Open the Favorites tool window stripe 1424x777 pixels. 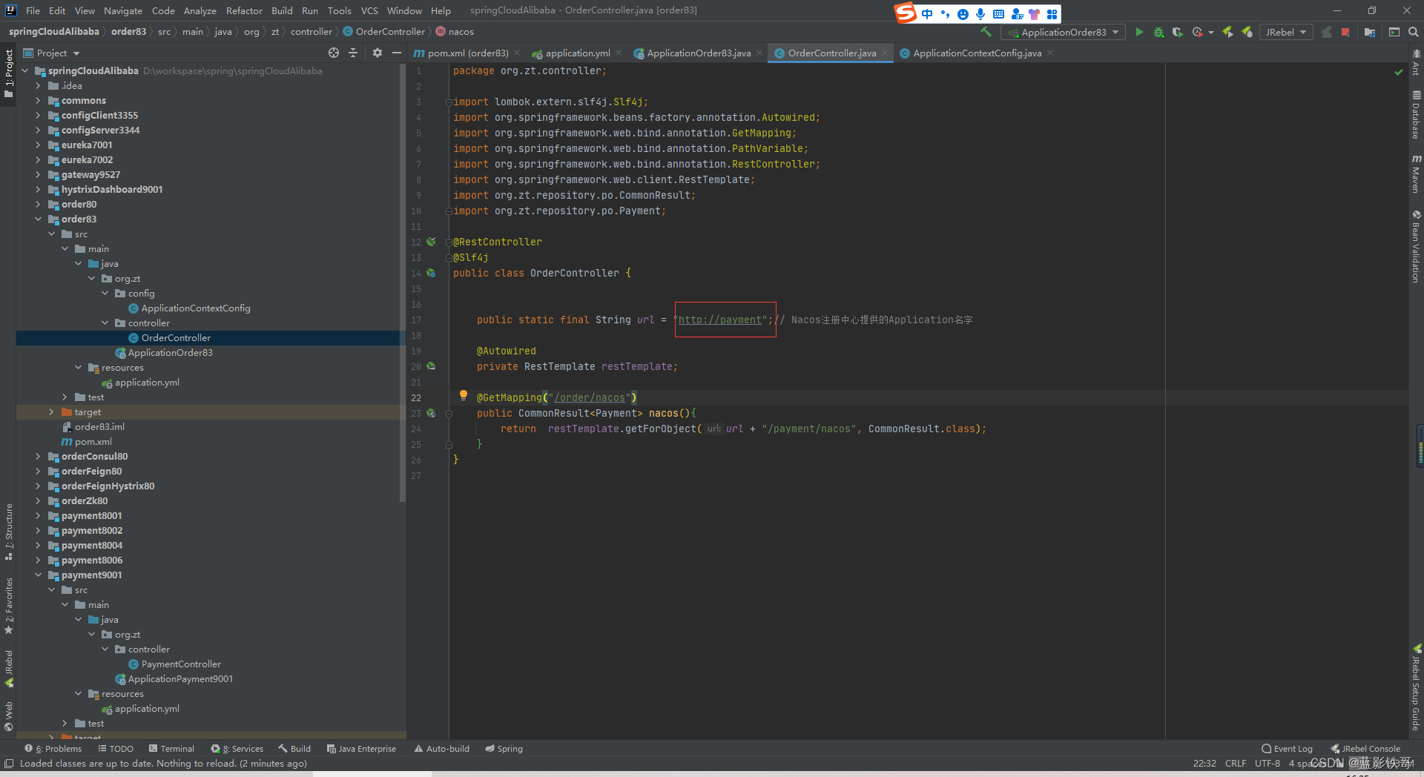coord(9,605)
